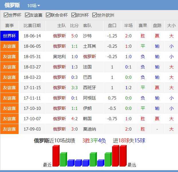Open the 莫迪纳 team link
This screenshot has height=172, width=178.
[x=89, y=129]
